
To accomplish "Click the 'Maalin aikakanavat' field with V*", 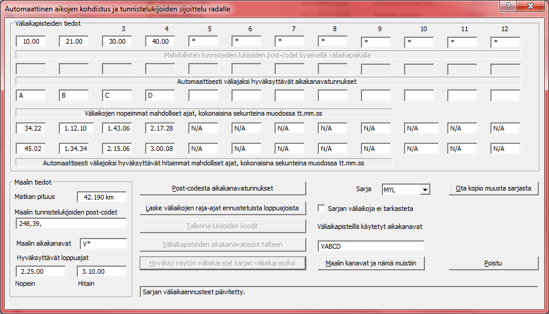I will point(102,243).
